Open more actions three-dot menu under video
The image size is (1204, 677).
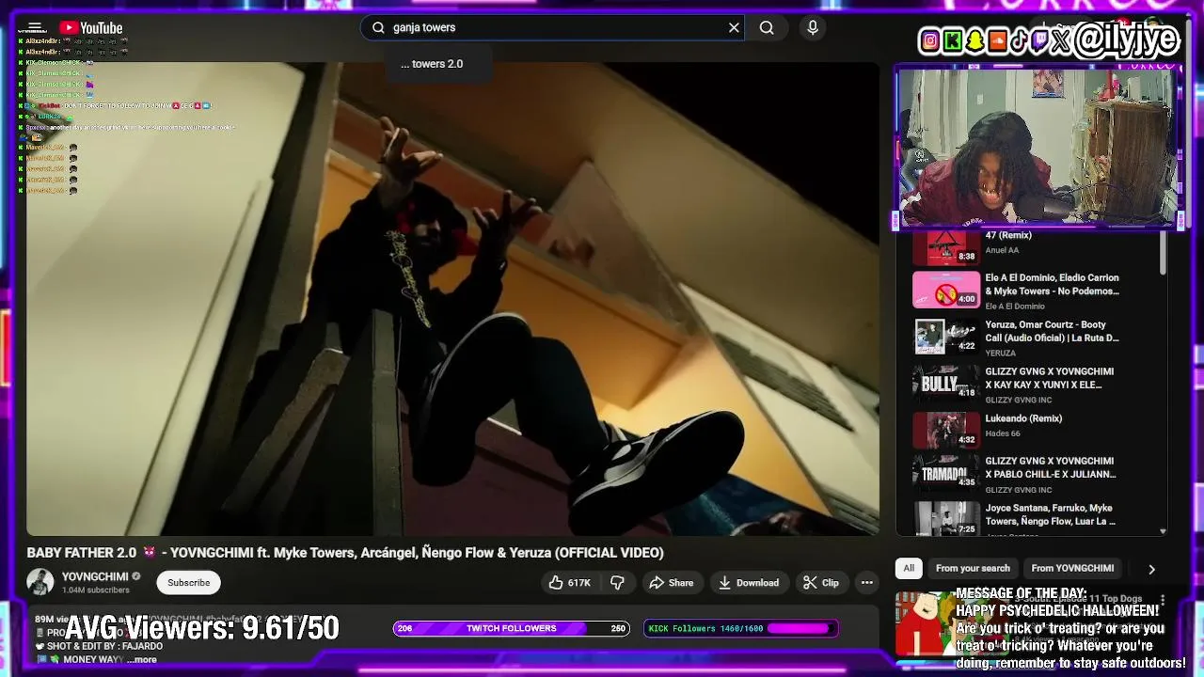click(866, 583)
